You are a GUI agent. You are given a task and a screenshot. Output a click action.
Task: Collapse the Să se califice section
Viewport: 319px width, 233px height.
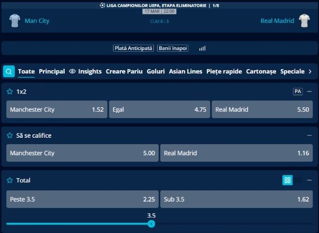[x=309, y=136]
